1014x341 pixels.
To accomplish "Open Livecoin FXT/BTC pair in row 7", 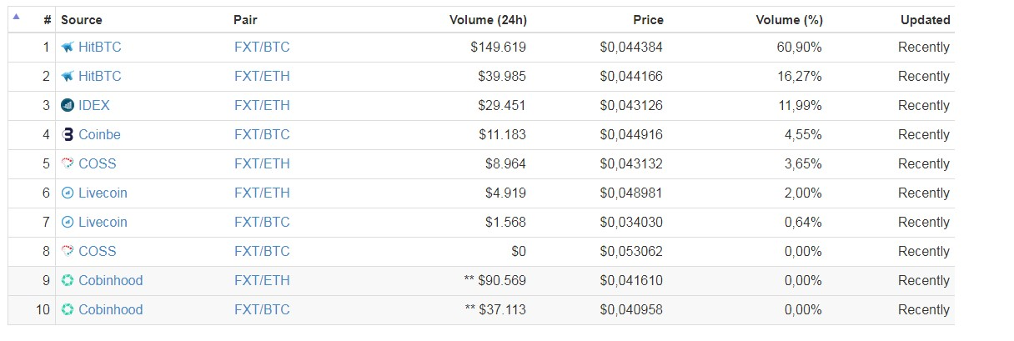I will coord(262,223).
